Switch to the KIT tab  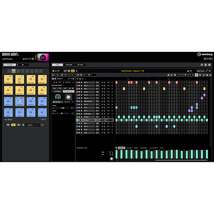pyautogui.click(x=23, y=65)
